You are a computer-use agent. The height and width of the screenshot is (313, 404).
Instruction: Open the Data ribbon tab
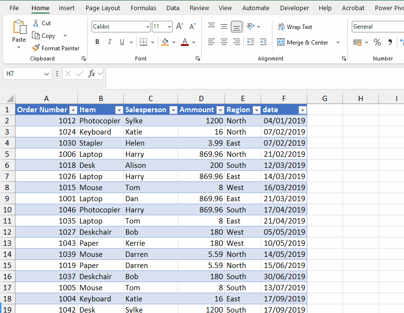click(x=173, y=8)
